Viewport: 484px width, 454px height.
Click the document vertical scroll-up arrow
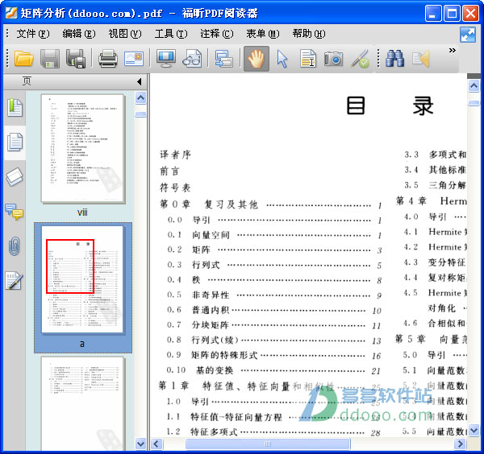click(474, 85)
